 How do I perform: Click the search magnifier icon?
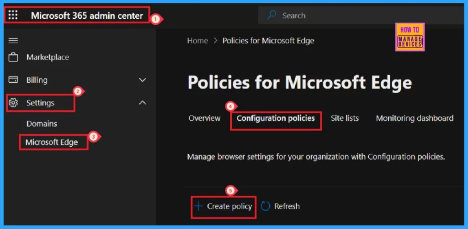[x=271, y=15]
